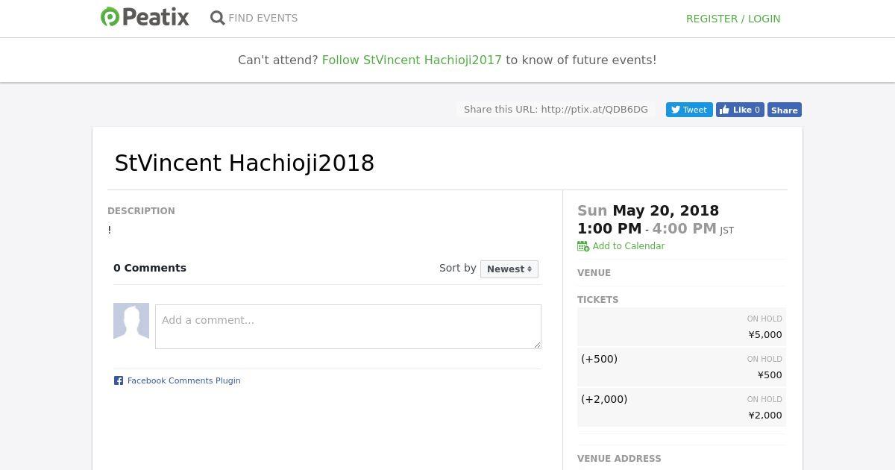Select the (+2,000) ticket option
Viewport: 895px width, 470px height.
click(x=681, y=407)
